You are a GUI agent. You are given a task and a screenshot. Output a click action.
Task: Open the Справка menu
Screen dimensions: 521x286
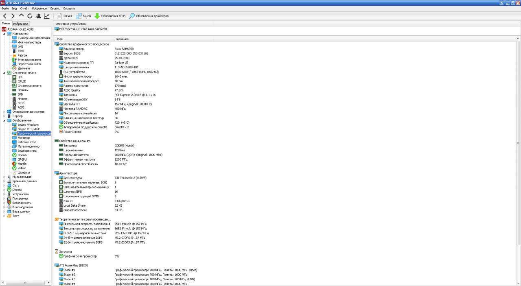point(69,8)
